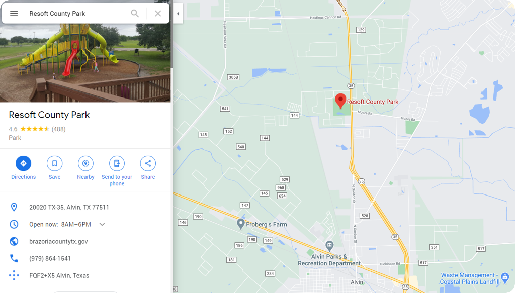Select the red Resoft County Park pin
This screenshot has height=293, width=515.
340,101
